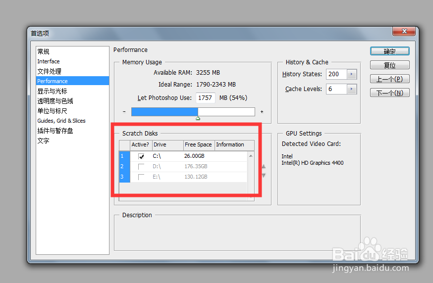Open the Interface preferences section

[x=49, y=61]
